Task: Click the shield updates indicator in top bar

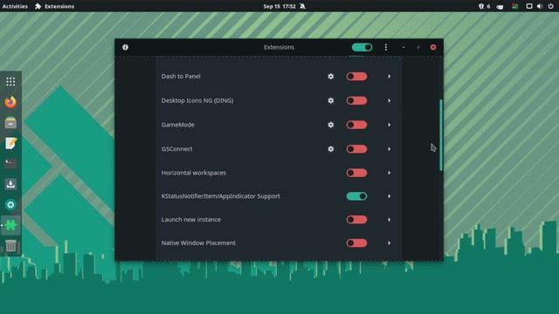Action: [x=481, y=6]
